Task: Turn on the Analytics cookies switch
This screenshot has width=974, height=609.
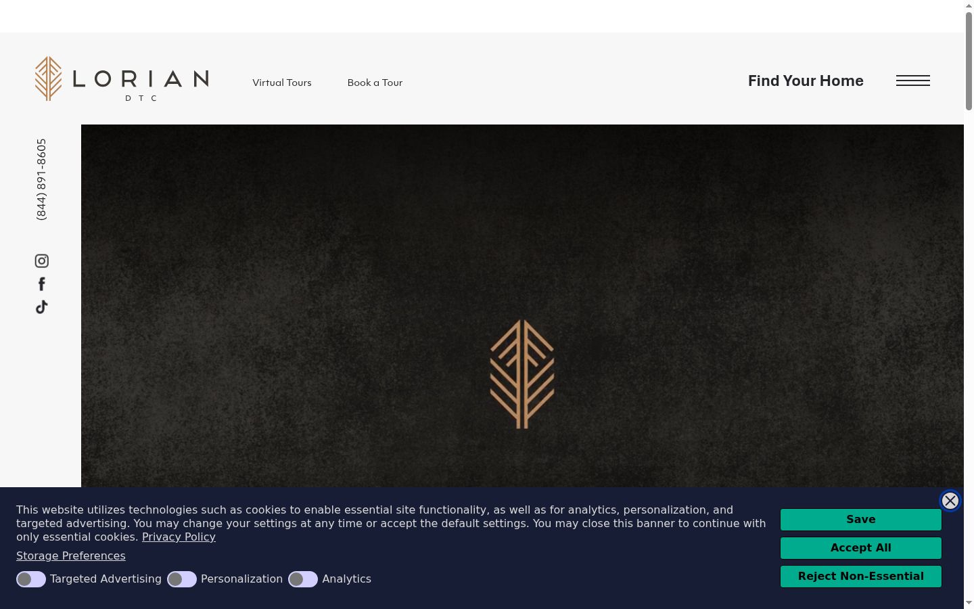Action: pyautogui.click(x=303, y=579)
